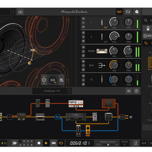Click the 4/4 time signature
The width and height of the screenshot is (152, 152).
tap(144, 143)
